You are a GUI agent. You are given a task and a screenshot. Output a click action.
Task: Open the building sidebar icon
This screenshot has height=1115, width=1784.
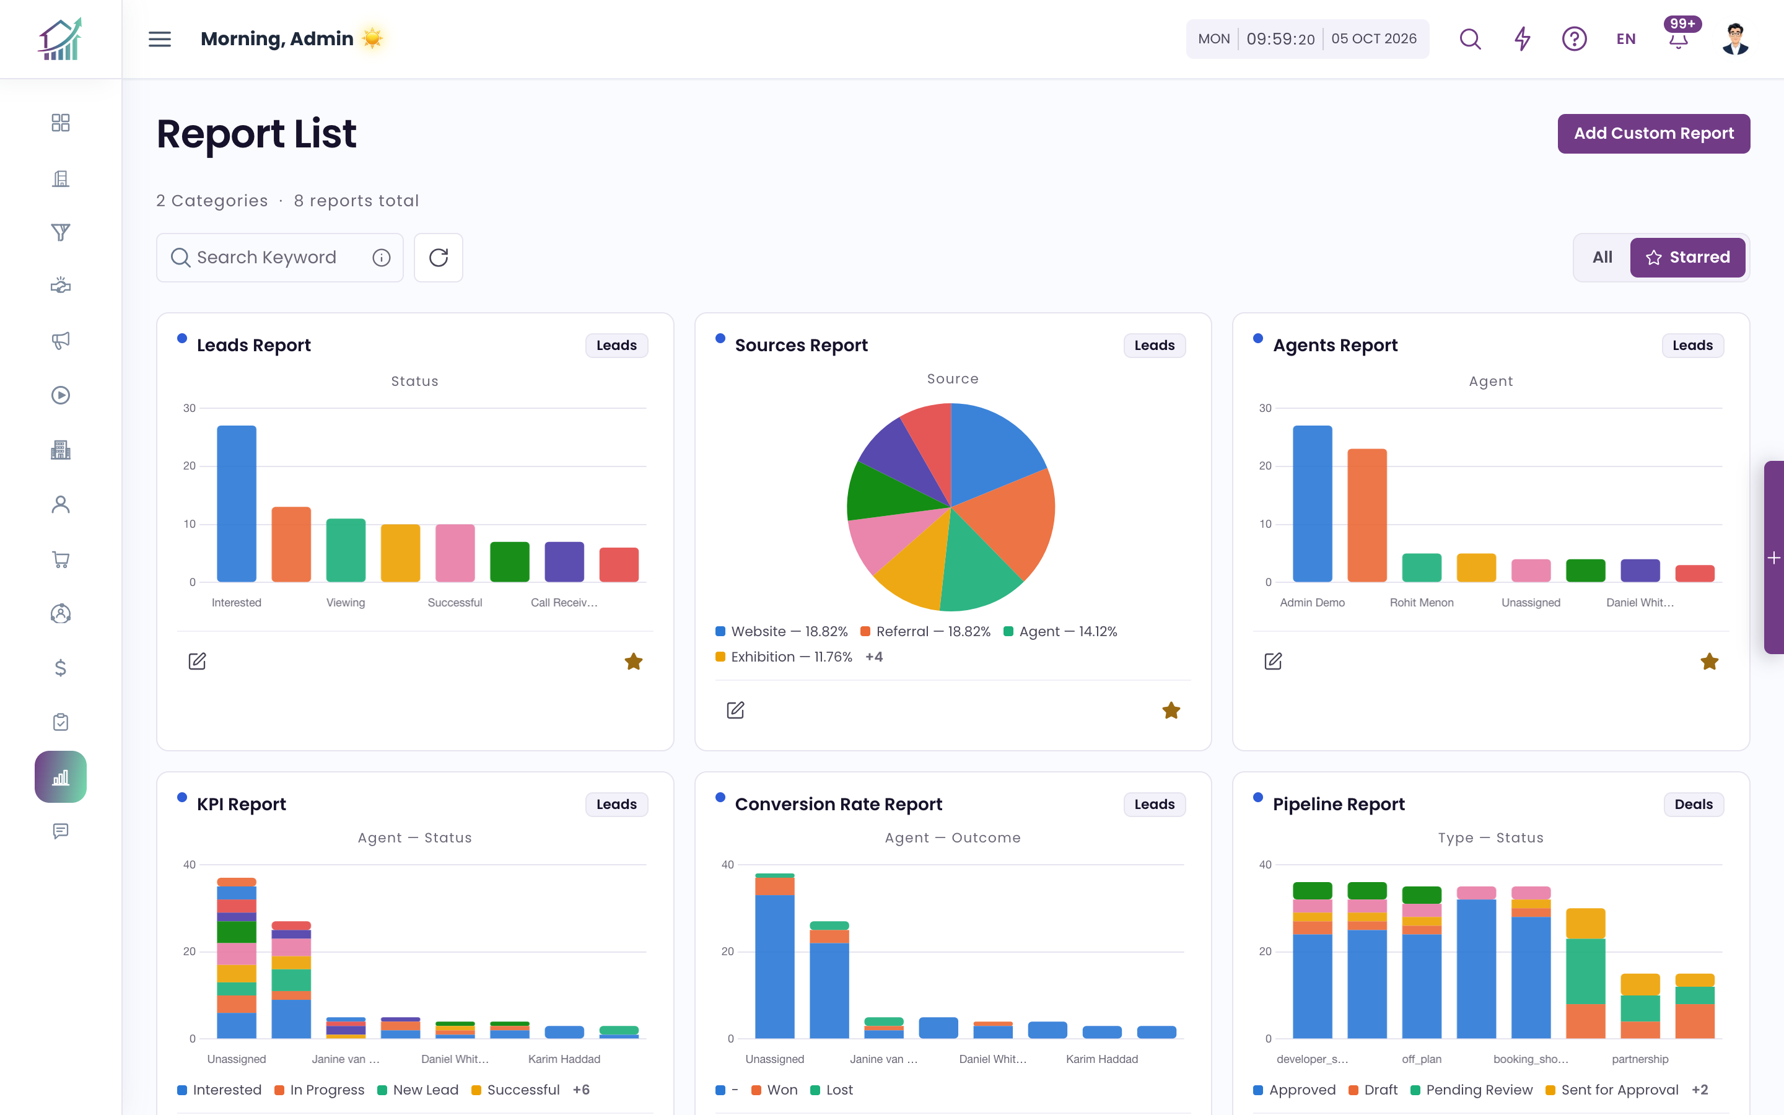click(61, 178)
